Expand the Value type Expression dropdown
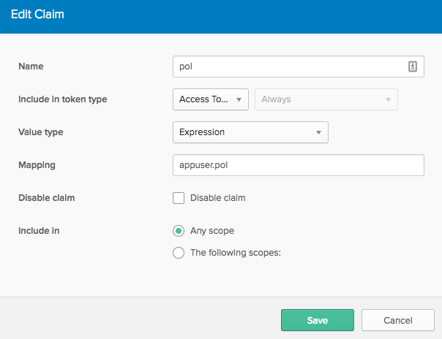This screenshot has width=442, height=339. pyautogui.click(x=250, y=132)
